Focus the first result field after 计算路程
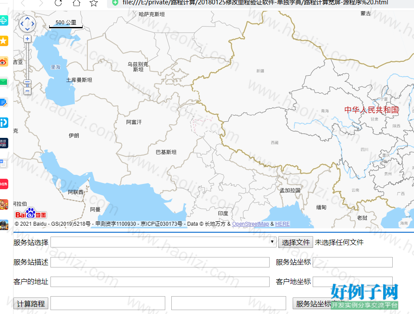The image size is (414, 314). [x=108, y=303]
